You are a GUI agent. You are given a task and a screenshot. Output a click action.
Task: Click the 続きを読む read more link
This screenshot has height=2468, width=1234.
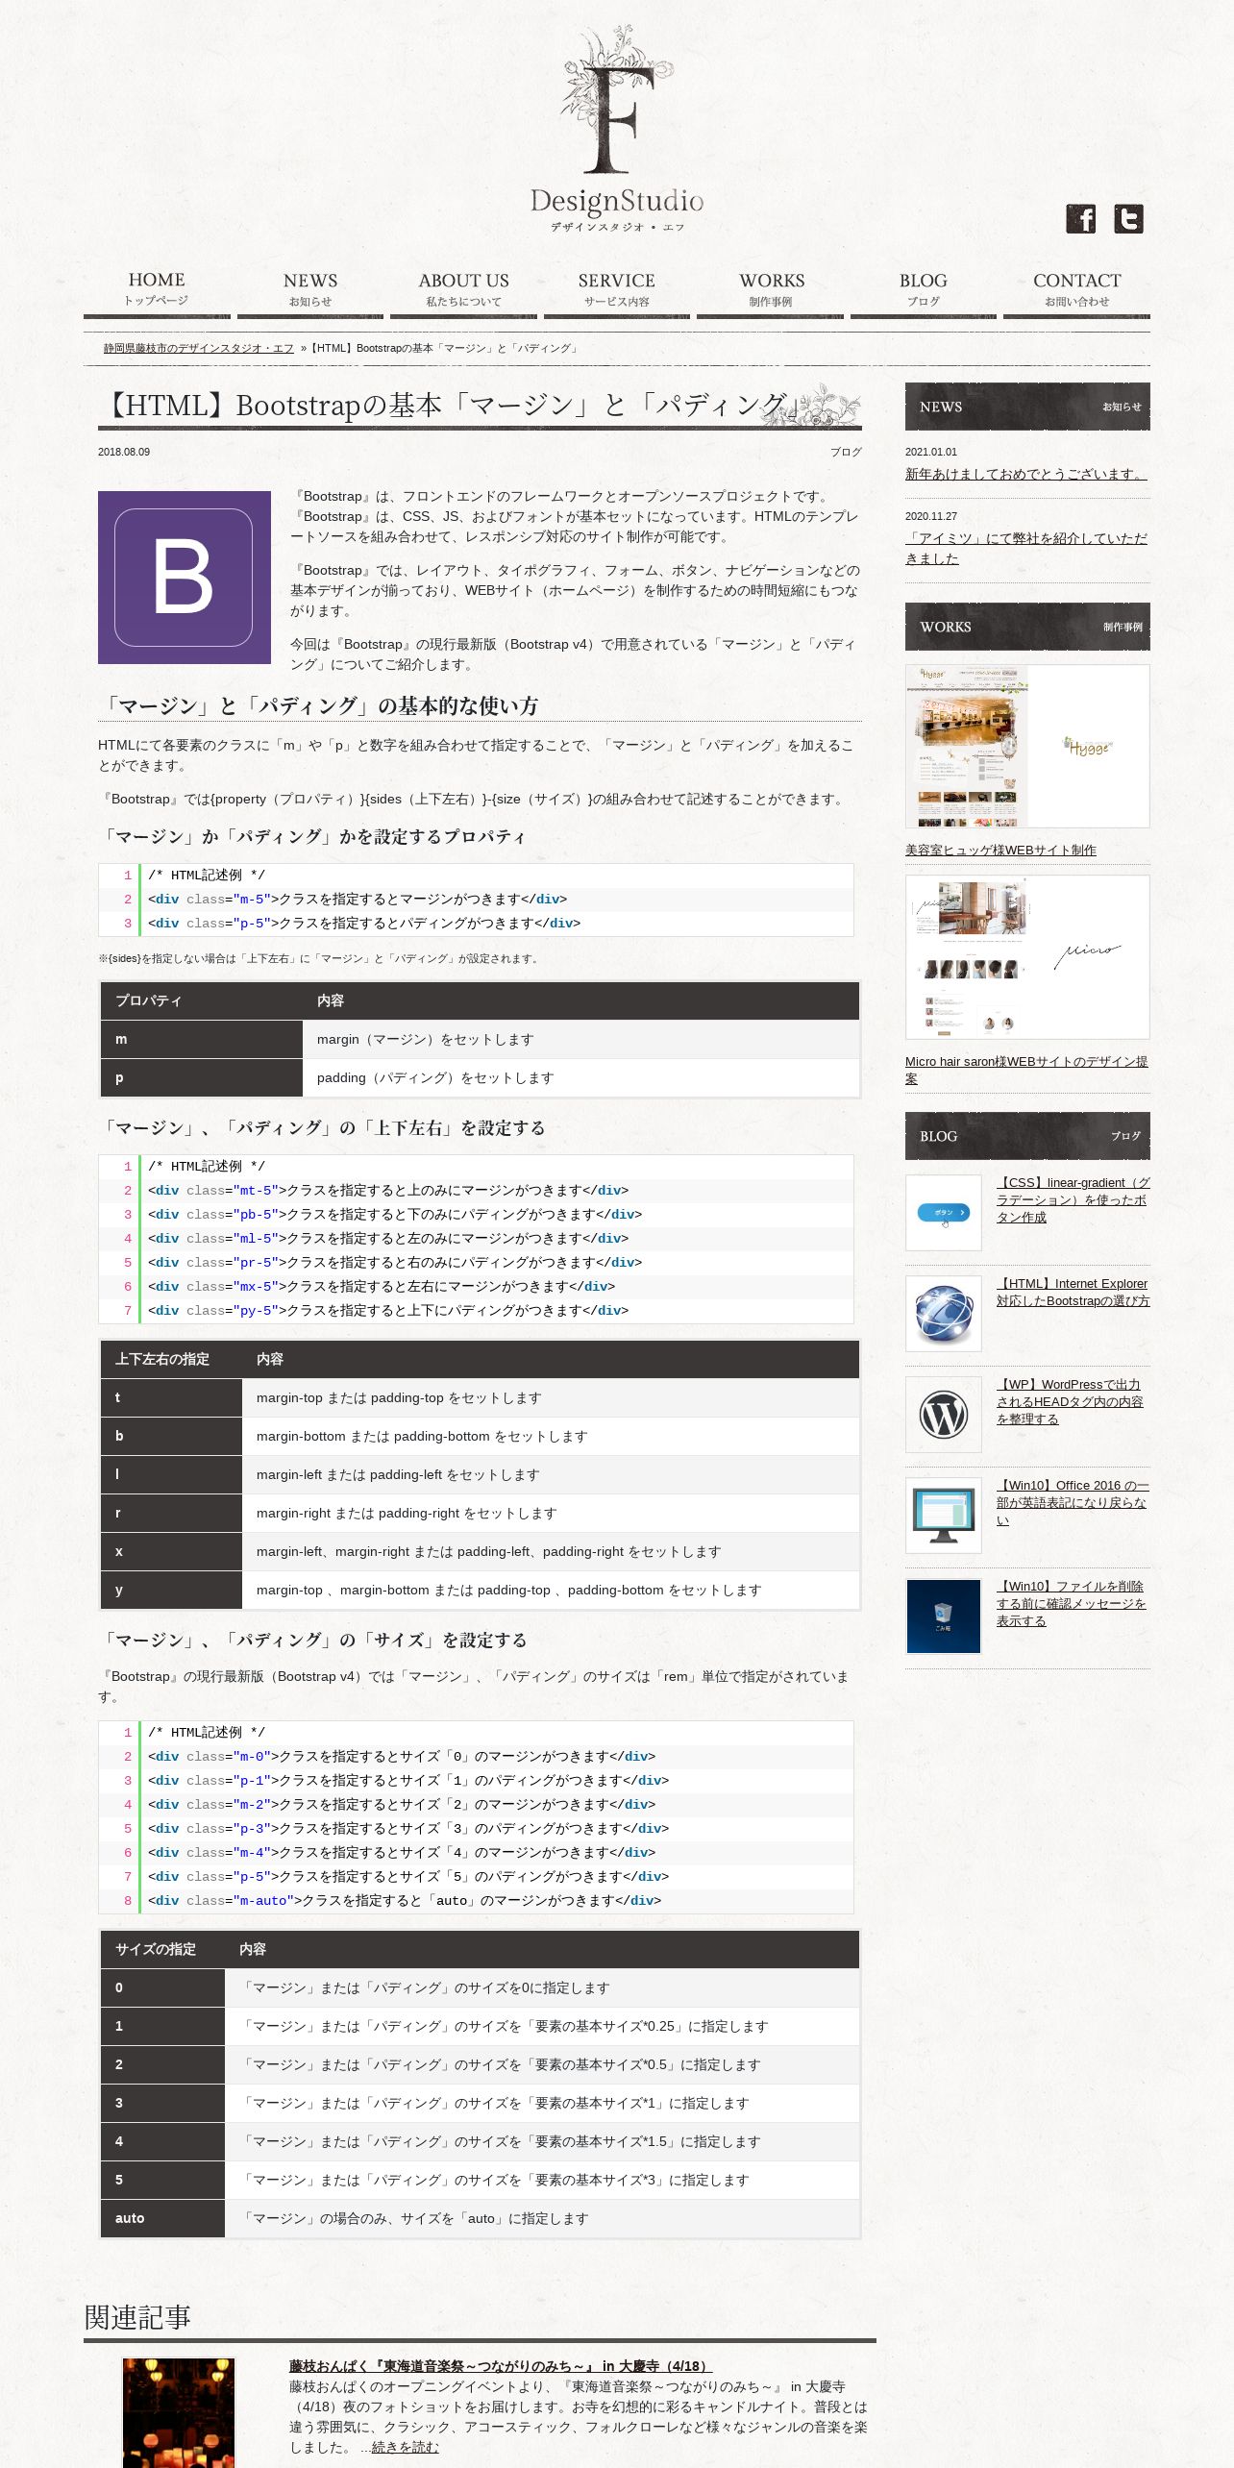[x=405, y=2447]
